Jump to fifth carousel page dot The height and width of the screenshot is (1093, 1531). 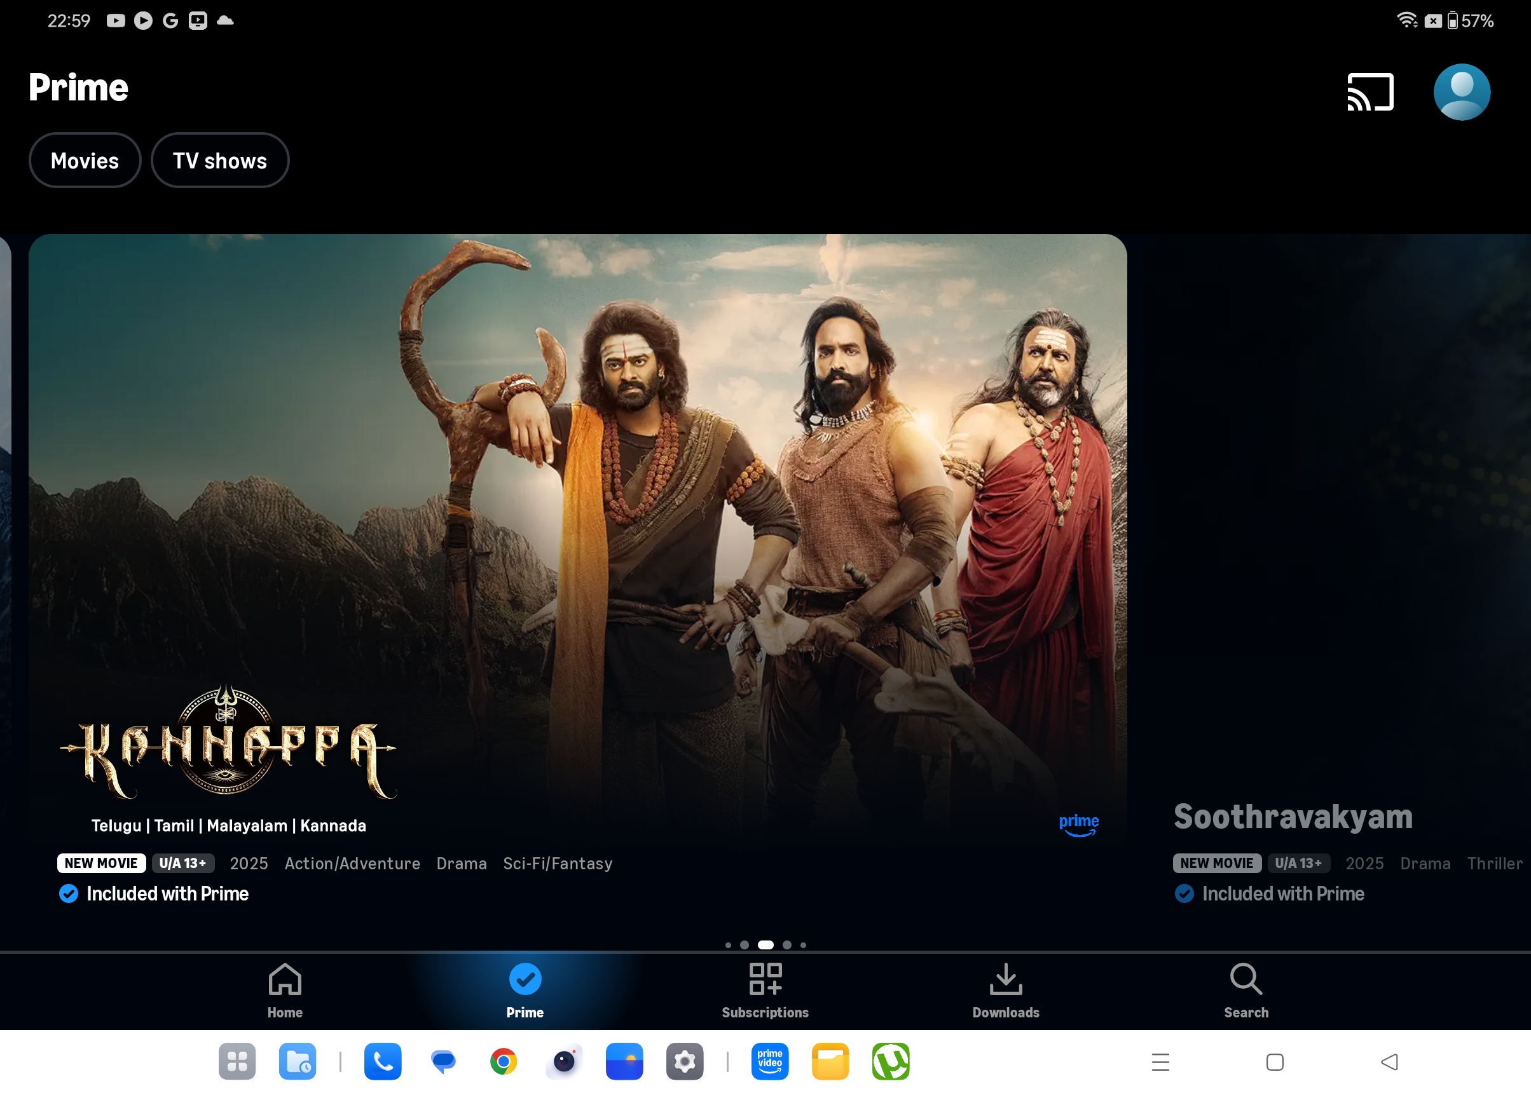803,945
